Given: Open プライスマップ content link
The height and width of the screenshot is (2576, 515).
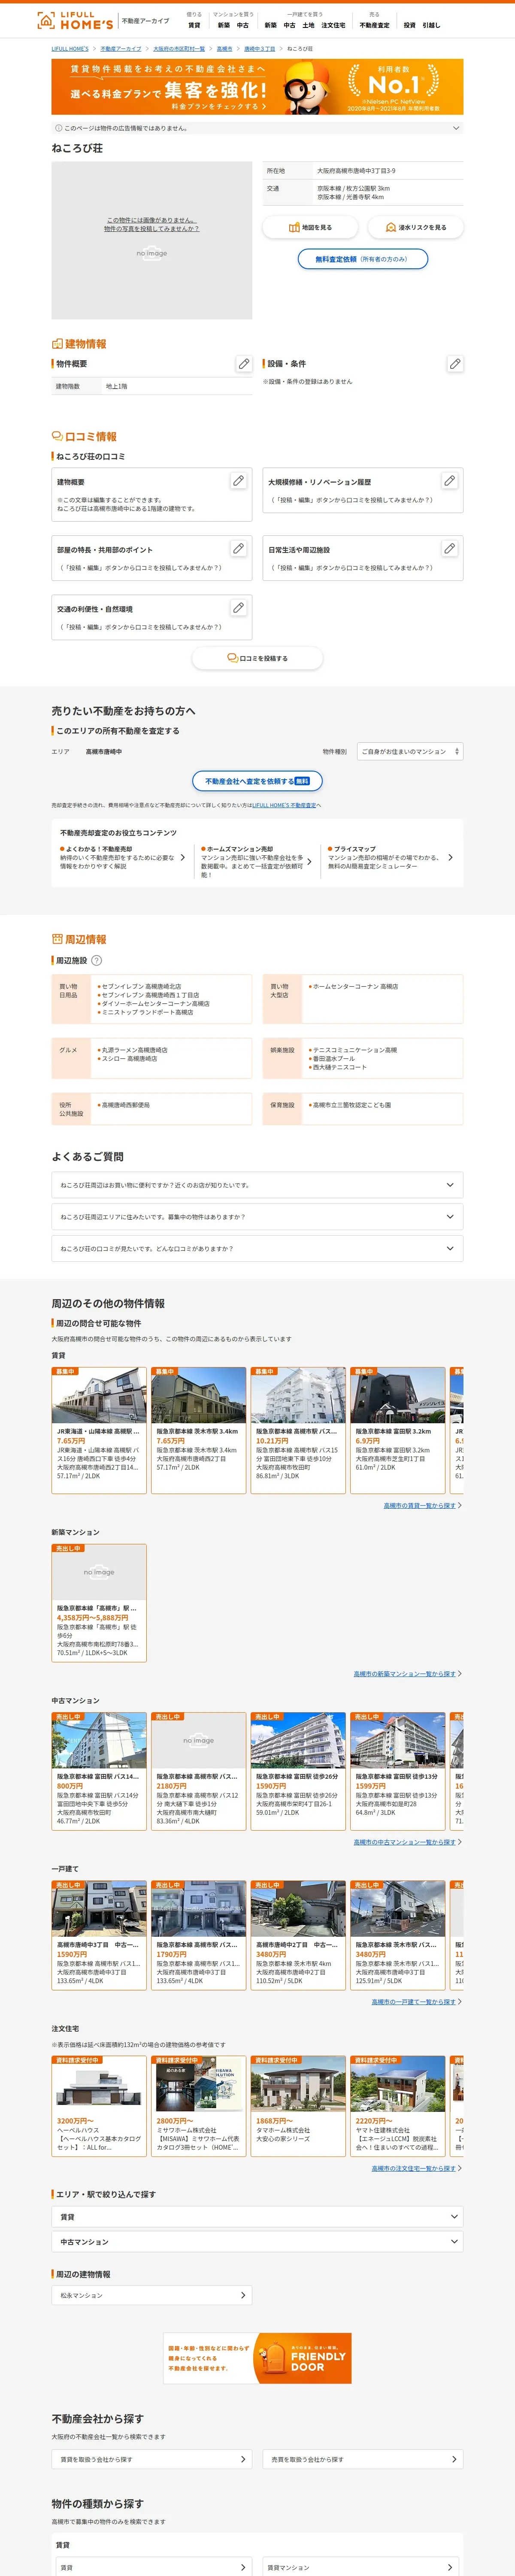Looking at the screenshot, I should pos(390,858).
